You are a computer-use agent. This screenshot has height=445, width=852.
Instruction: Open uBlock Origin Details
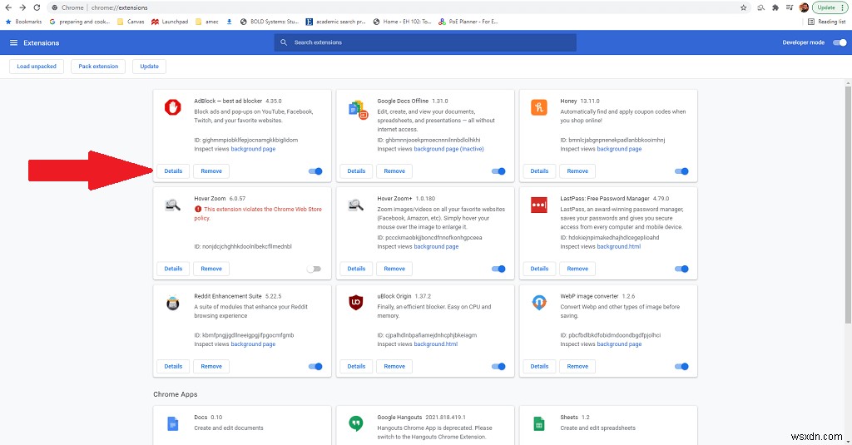(356, 366)
